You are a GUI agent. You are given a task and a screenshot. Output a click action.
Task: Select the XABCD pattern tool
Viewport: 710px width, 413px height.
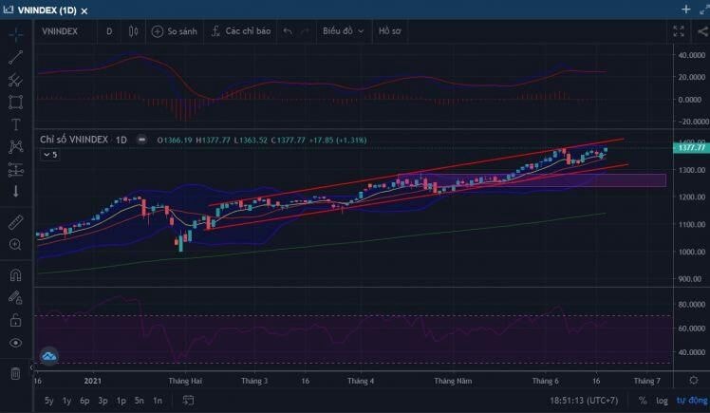click(16, 147)
